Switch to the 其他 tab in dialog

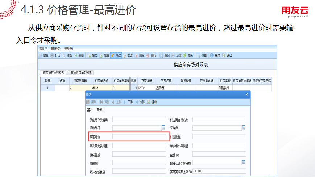pos(99,110)
